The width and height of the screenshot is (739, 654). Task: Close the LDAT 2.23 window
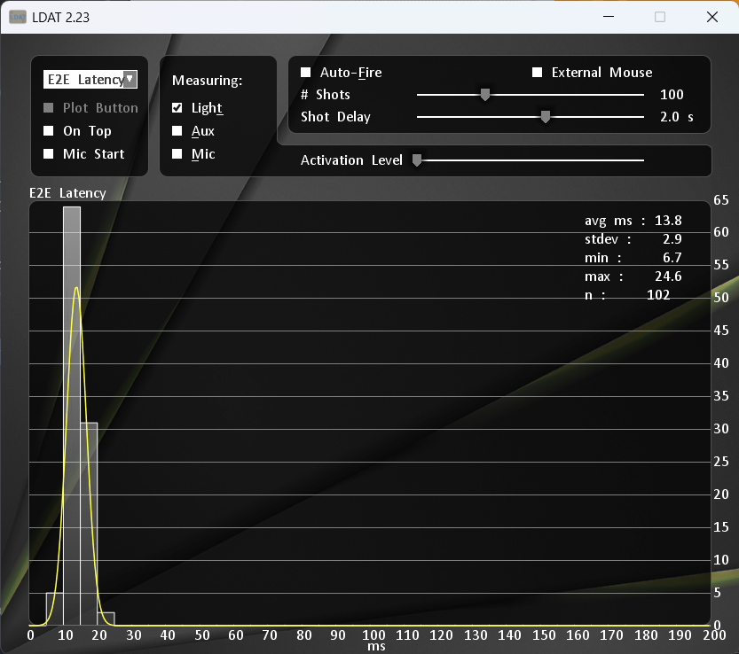click(712, 17)
